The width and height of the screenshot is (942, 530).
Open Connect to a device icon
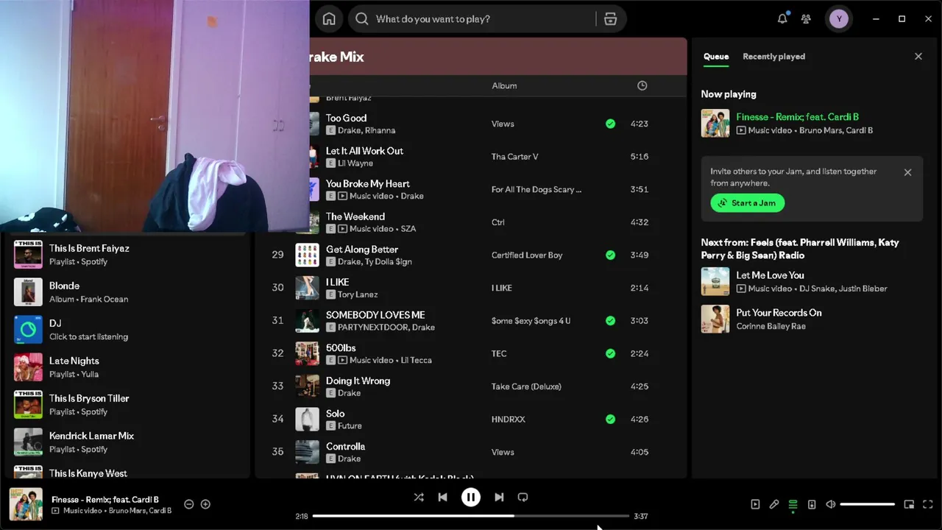click(812, 504)
